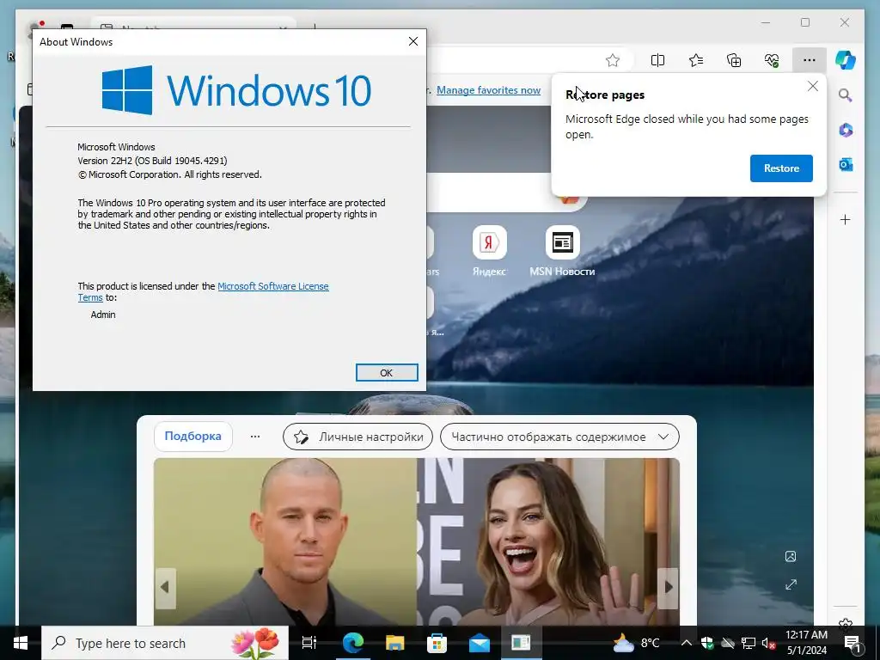Open Mail app from taskbar
880x660 pixels.
480,643
